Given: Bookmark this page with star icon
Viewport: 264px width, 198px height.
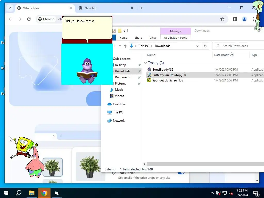Looking at the screenshot, I should coord(222,19).
